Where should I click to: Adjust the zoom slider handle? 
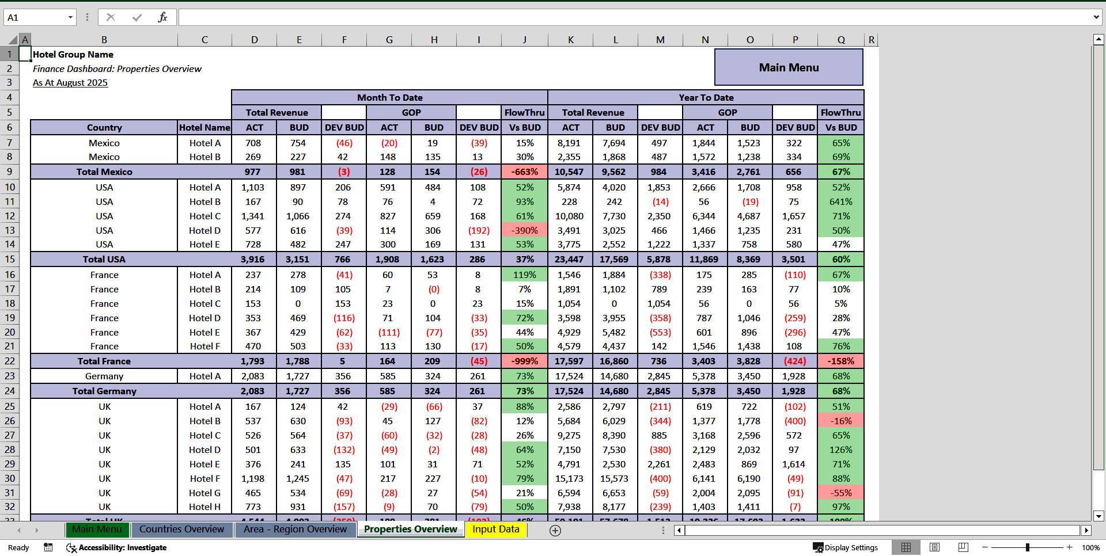point(1028,547)
